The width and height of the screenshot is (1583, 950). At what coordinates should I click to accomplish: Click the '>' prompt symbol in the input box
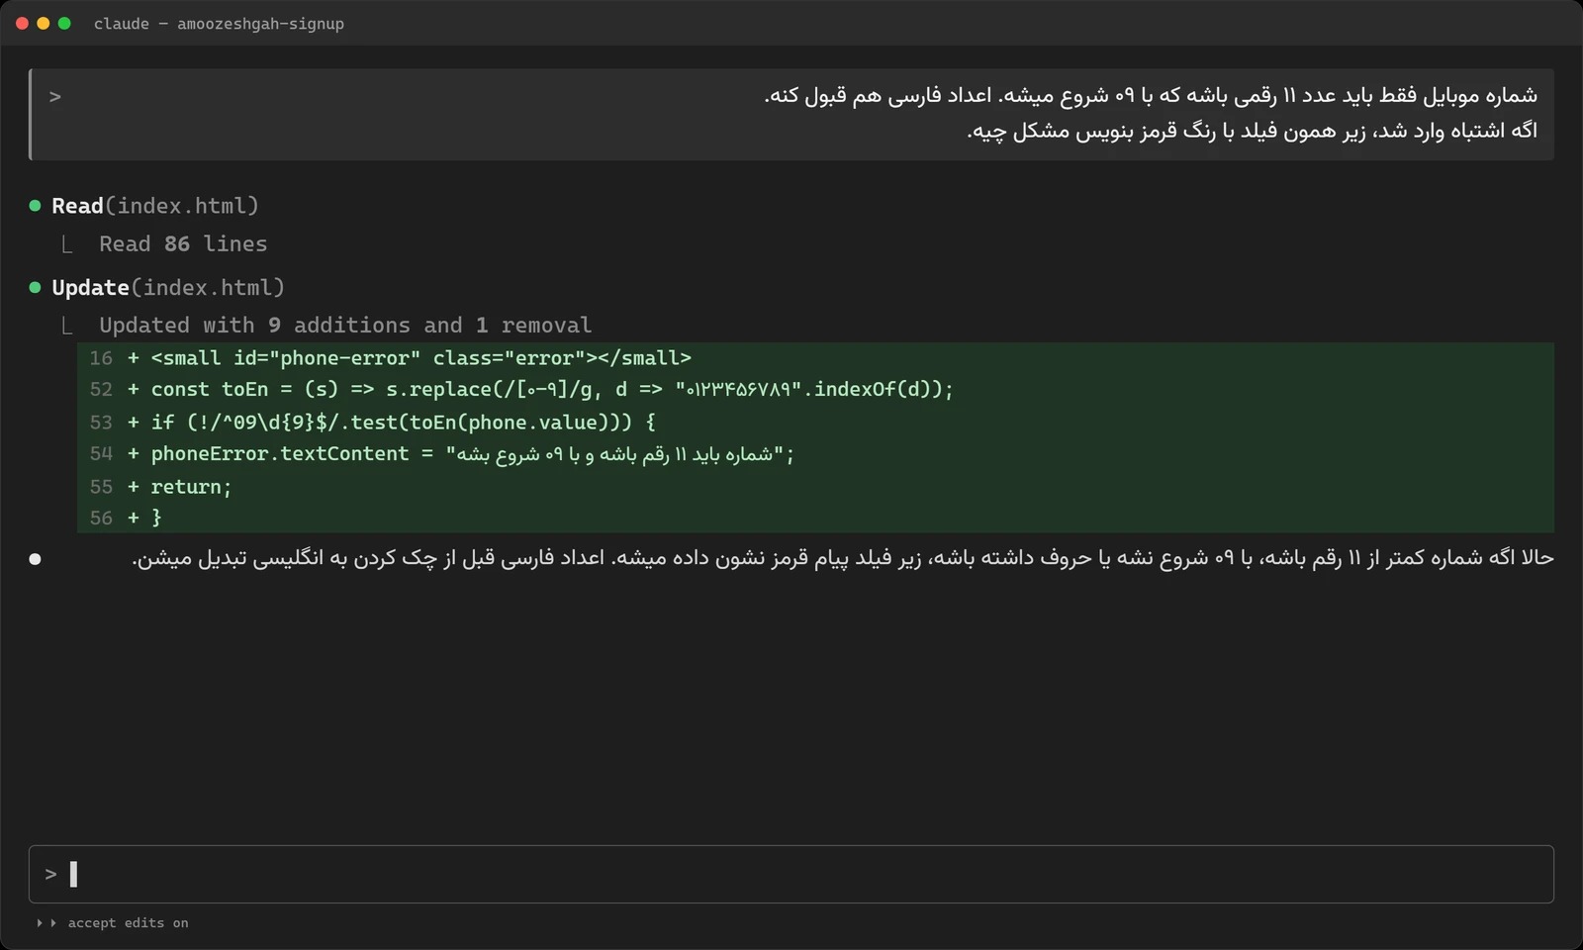pos(51,875)
